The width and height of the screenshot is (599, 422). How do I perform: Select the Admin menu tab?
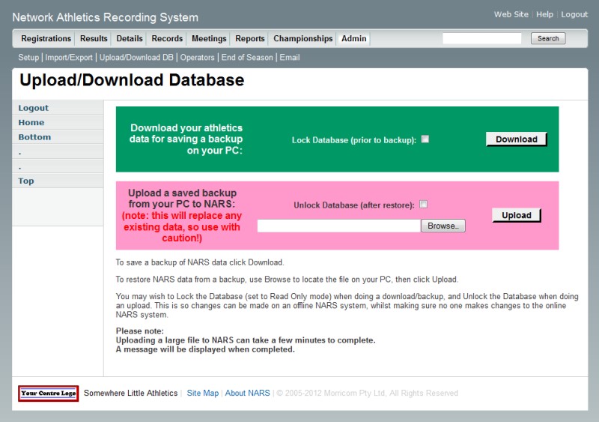point(354,39)
